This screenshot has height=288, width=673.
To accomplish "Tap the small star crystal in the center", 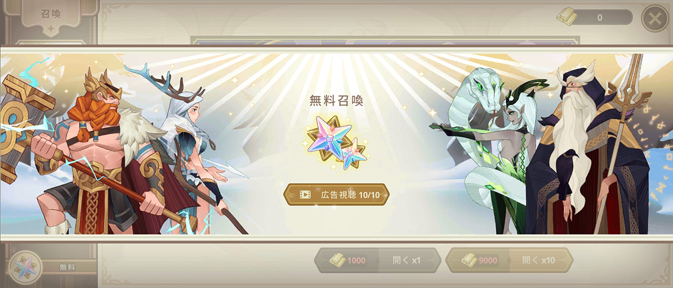I will (353, 154).
